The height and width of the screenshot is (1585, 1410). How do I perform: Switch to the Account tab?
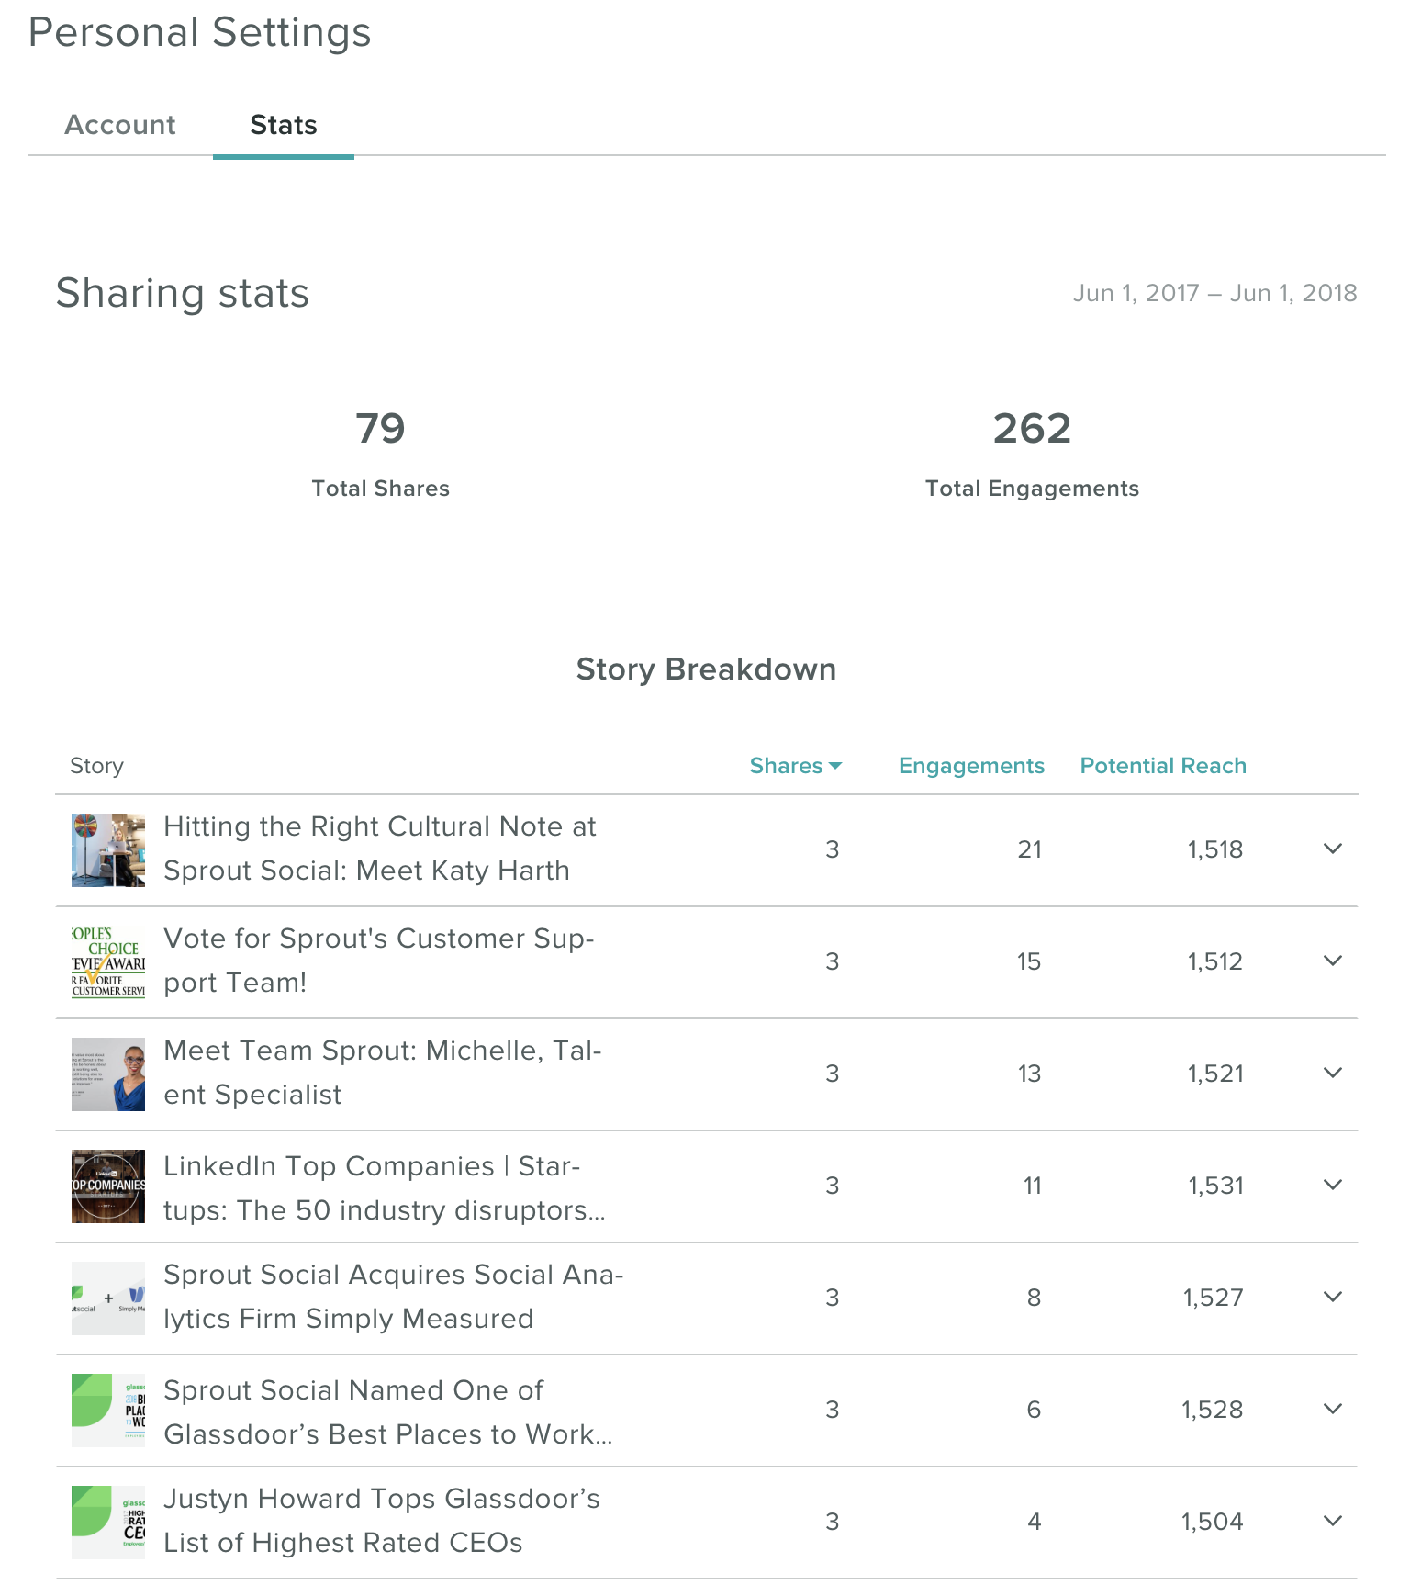120,125
